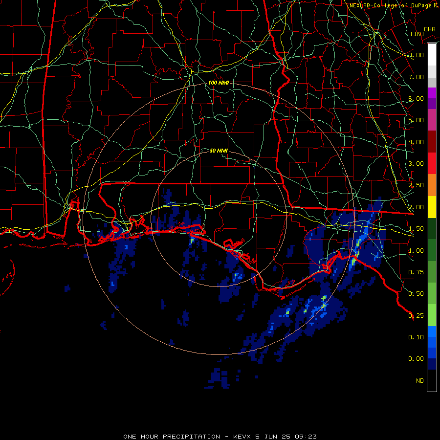Screen dimensions: 440x440
Task: Select the dark red legend swatch near 4.00
Action: click(x=432, y=141)
